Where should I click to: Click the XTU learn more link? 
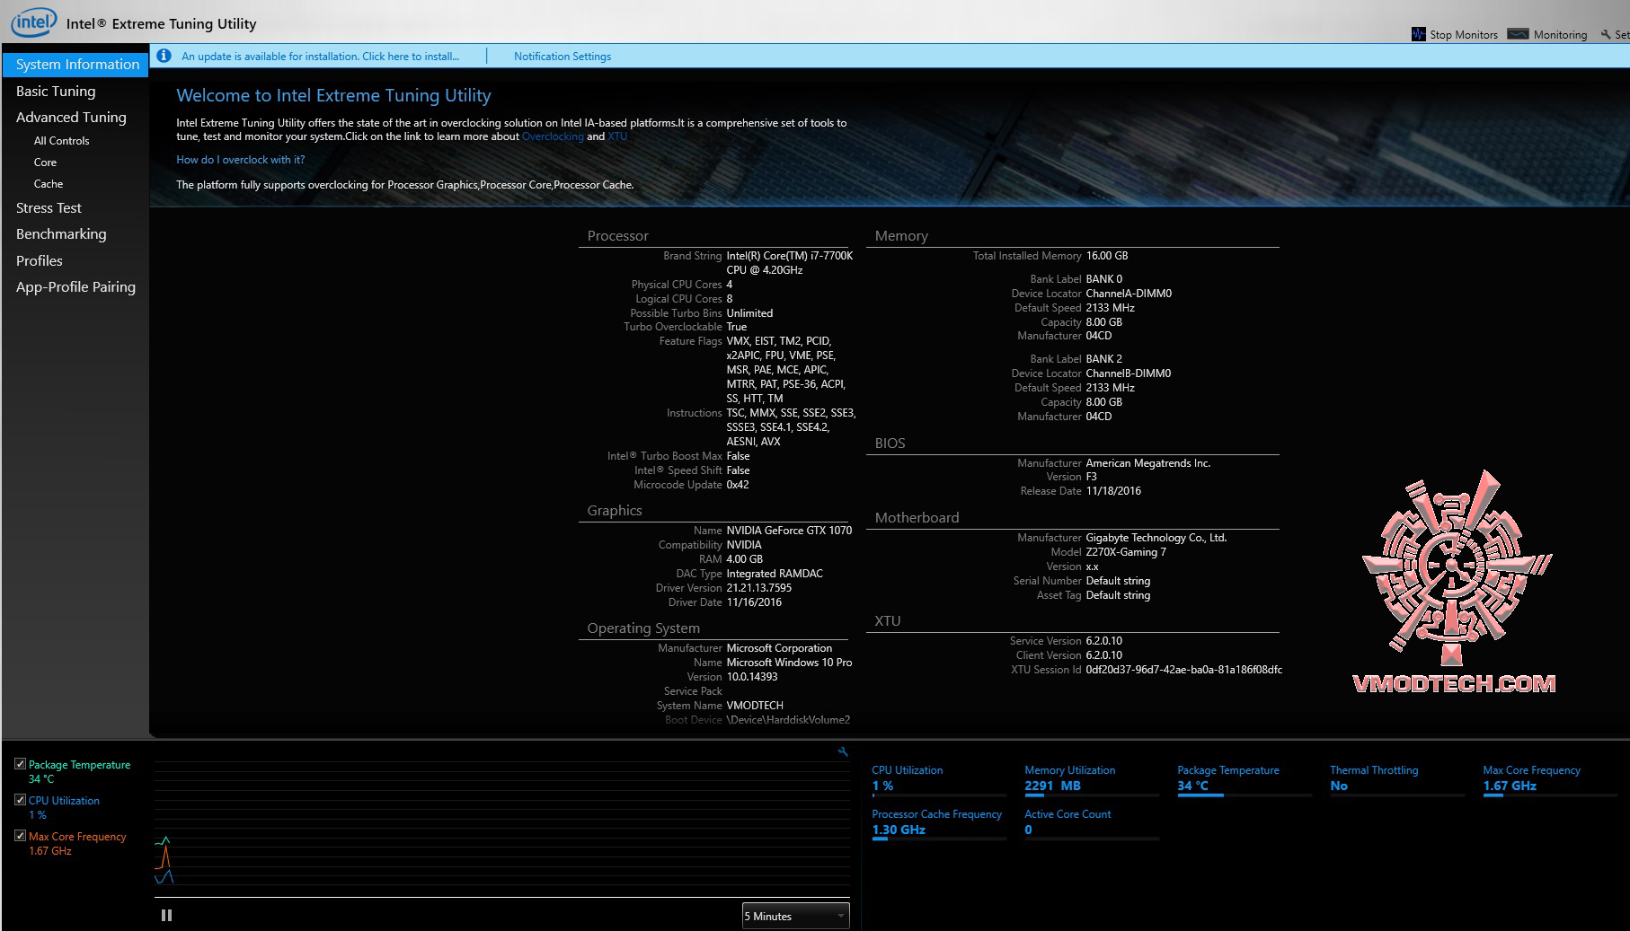coord(617,136)
